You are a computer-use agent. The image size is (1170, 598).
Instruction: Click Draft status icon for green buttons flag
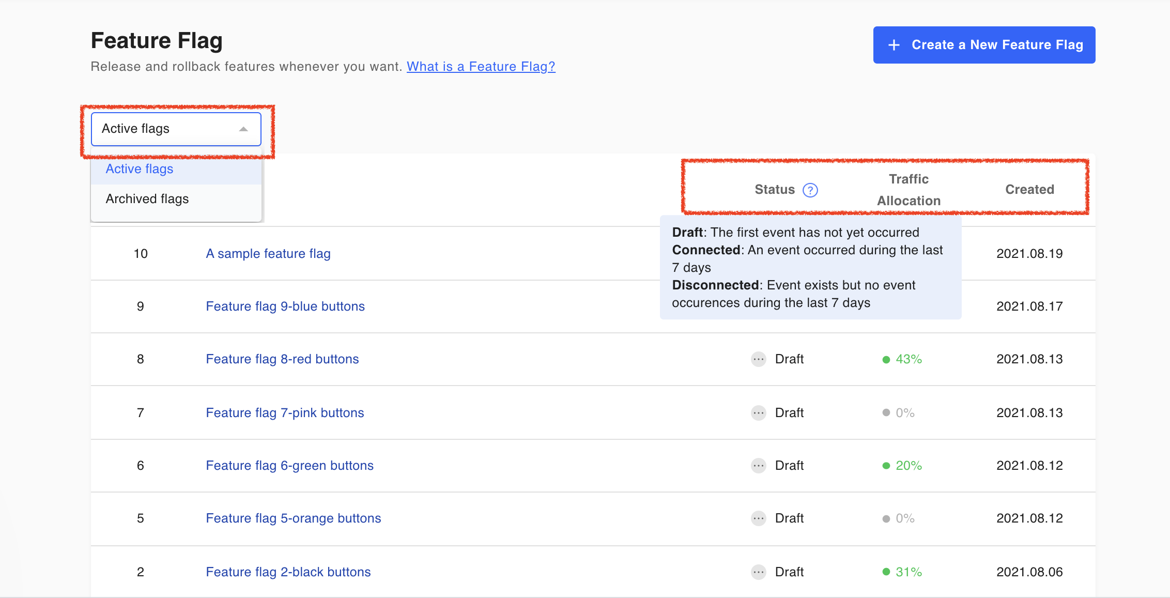758,466
